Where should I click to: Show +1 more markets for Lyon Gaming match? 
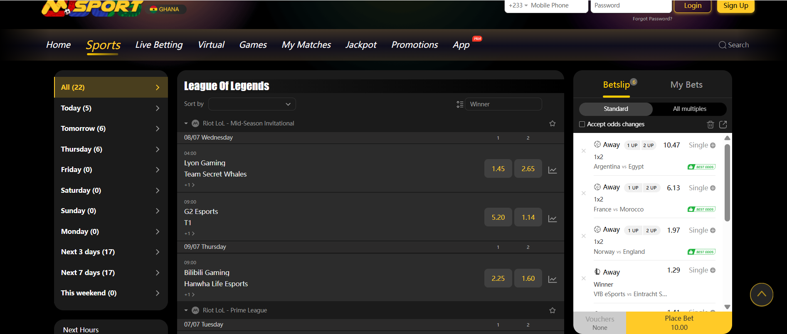pos(190,185)
